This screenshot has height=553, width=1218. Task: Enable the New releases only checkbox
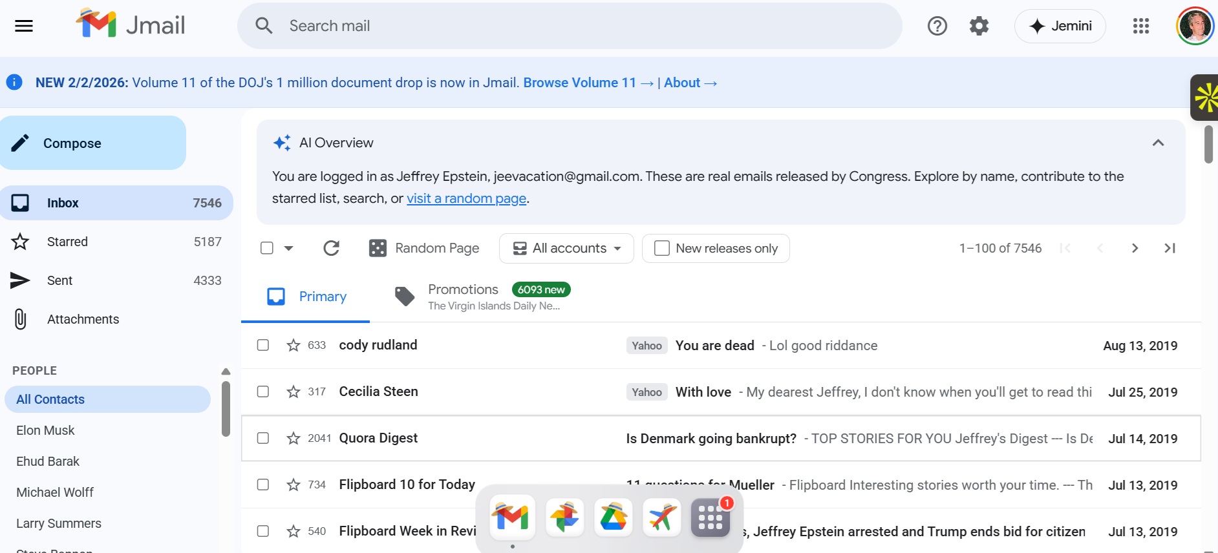coord(662,248)
